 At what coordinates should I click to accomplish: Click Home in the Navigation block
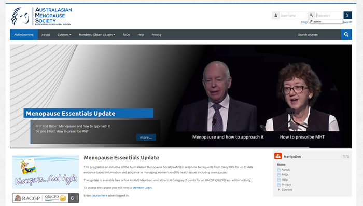pyautogui.click(x=281, y=164)
